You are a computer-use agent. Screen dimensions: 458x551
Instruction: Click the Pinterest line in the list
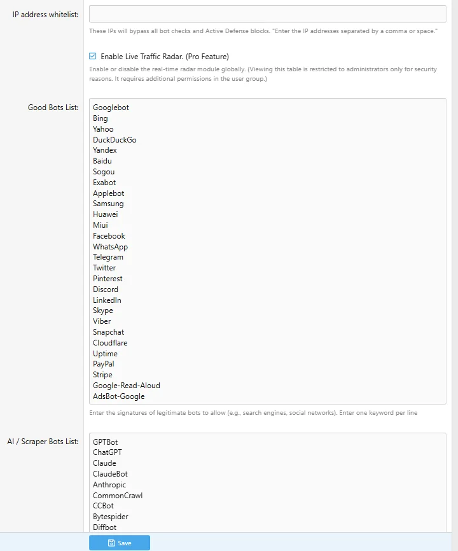[x=108, y=279]
